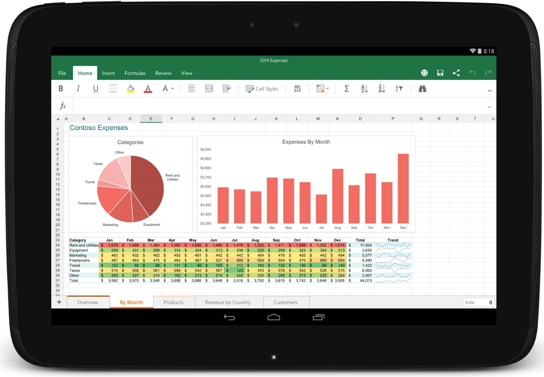Apply bold formatting with the Bold icon
544x377 pixels.
coord(60,88)
